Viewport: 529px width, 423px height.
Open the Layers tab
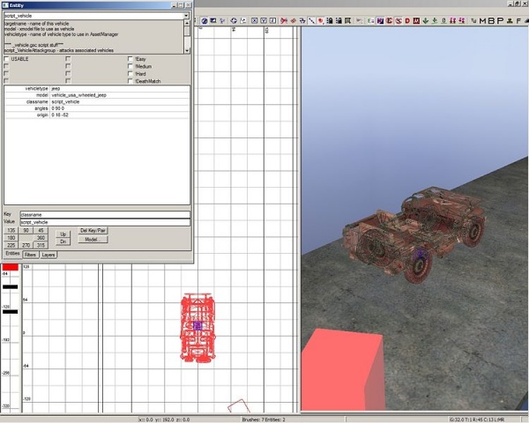tap(48, 254)
